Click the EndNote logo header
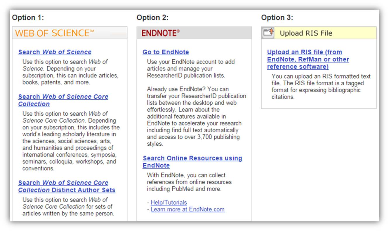 point(161,33)
